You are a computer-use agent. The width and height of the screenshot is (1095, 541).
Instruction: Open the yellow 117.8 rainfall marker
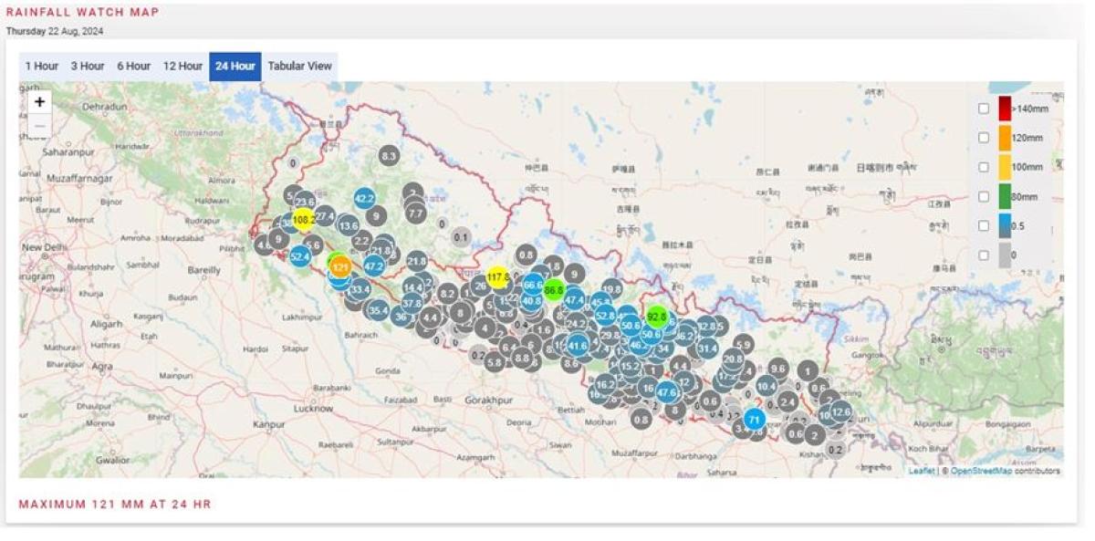[498, 277]
